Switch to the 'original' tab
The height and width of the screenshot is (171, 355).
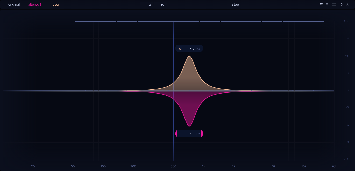tap(14, 5)
